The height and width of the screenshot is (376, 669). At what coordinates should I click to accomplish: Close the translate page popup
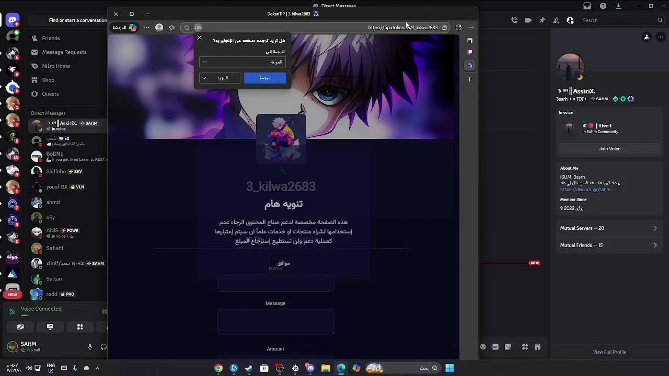199,38
